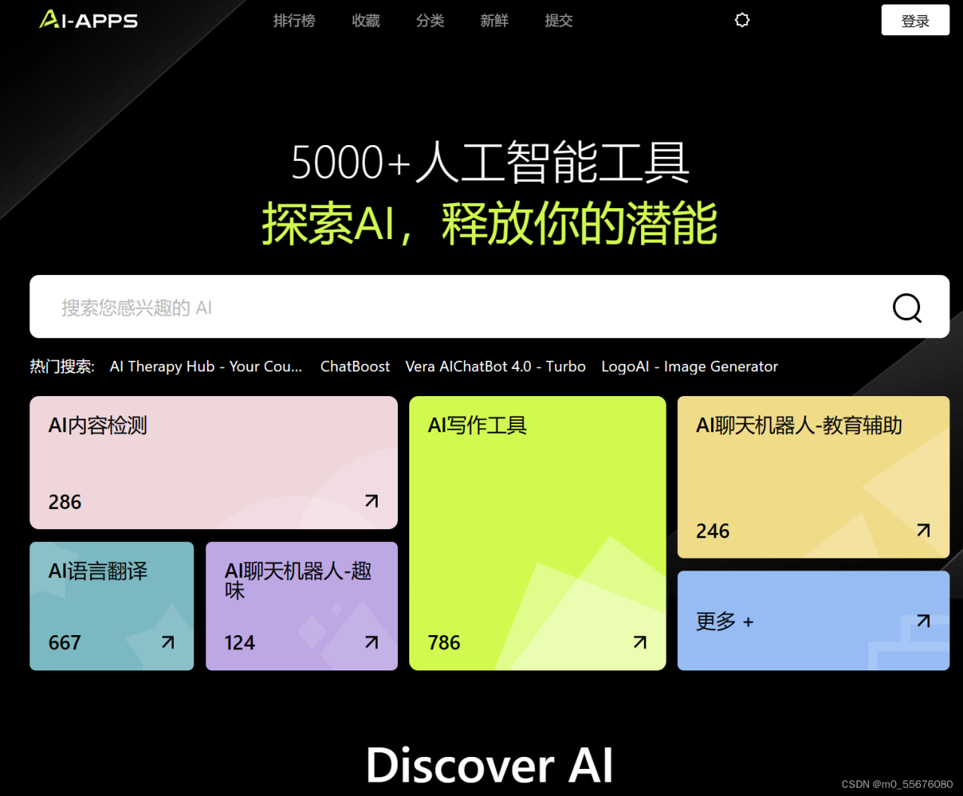Click arrow icon on AI写作工具 card
This screenshot has width=963, height=796.
coord(639,642)
